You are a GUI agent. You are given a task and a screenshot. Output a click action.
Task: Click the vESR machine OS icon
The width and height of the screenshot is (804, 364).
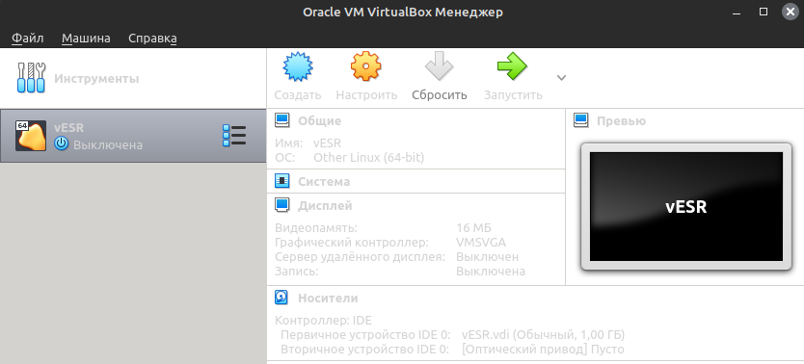point(31,136)
